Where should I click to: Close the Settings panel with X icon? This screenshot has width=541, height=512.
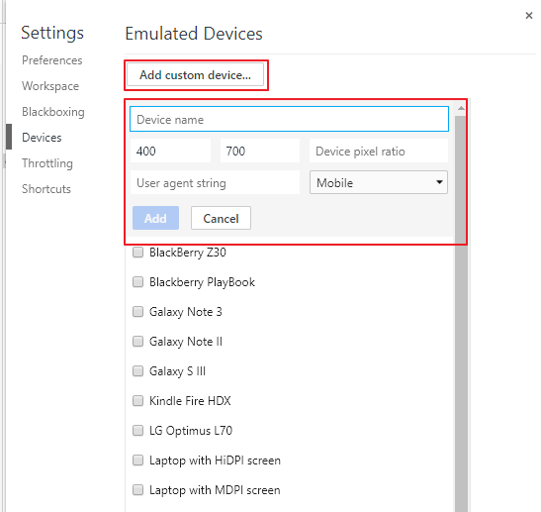click(528, 16)
